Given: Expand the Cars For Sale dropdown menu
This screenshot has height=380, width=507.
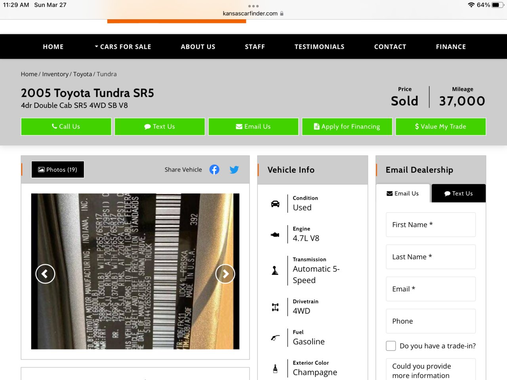Looking at the screenshot, I should pos(123,47).
